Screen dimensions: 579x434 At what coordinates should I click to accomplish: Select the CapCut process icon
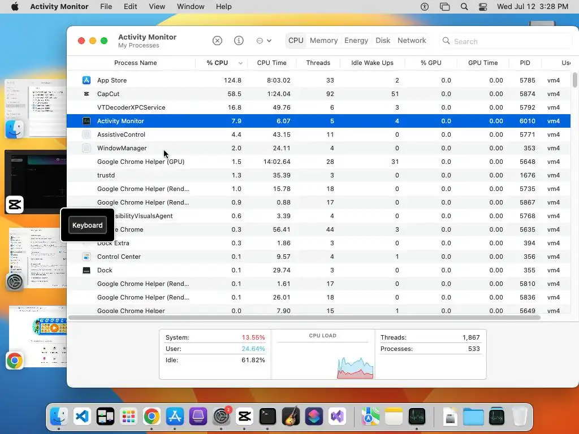tap(87, 94)
